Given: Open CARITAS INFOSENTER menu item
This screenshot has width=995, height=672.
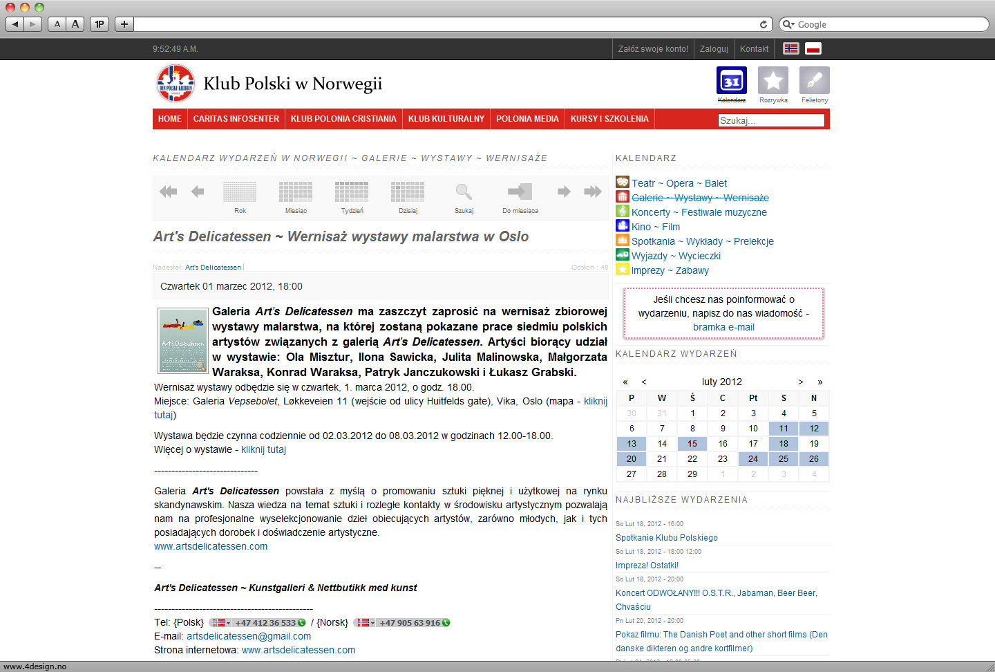Looking at the screenshot, I should pos(236,119).
